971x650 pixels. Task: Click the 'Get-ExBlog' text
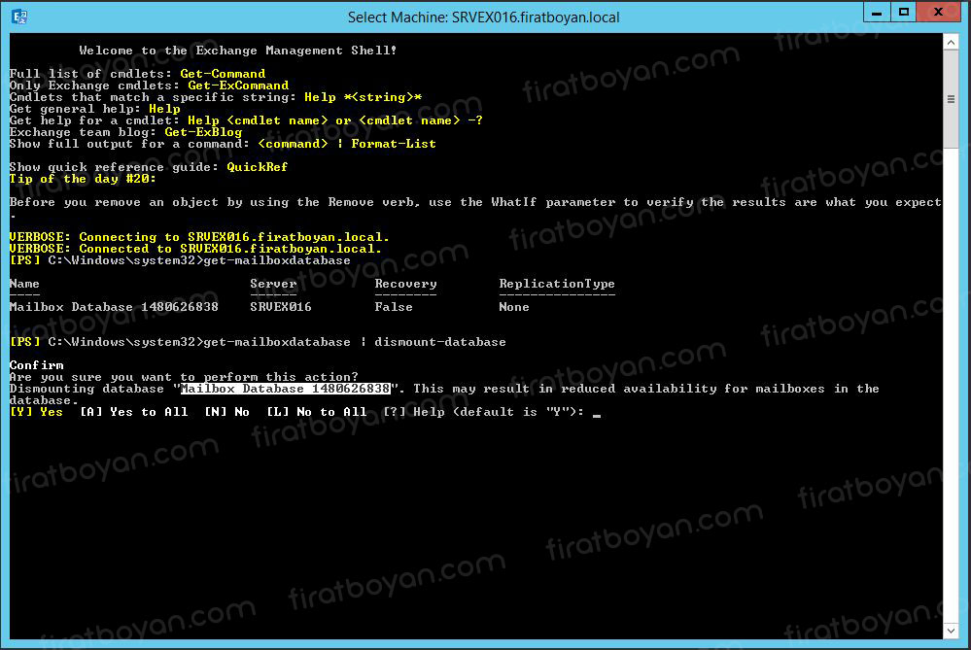[203, 132]
